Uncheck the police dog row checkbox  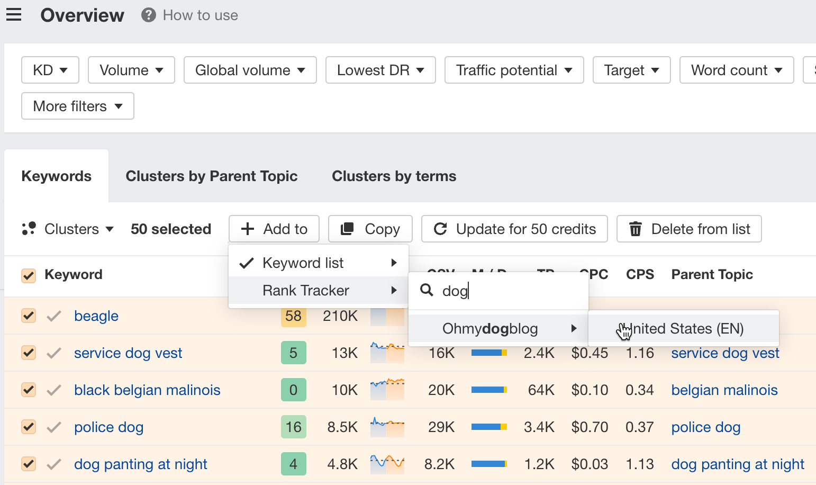[28, 427]
